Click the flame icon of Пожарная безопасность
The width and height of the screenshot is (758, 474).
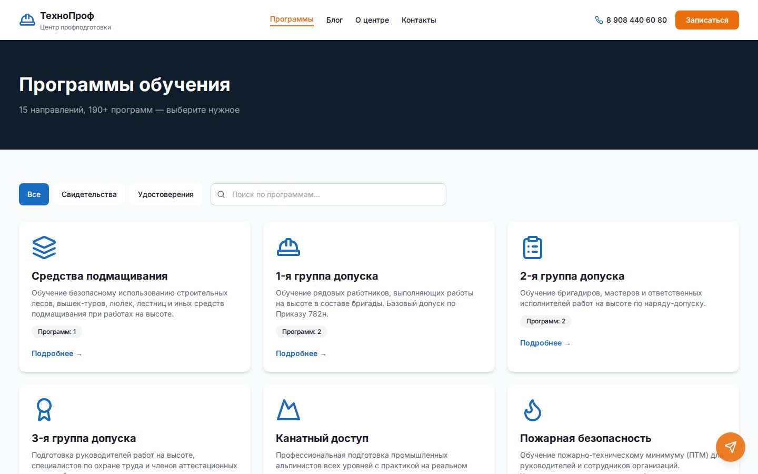(x=533, y=410)
